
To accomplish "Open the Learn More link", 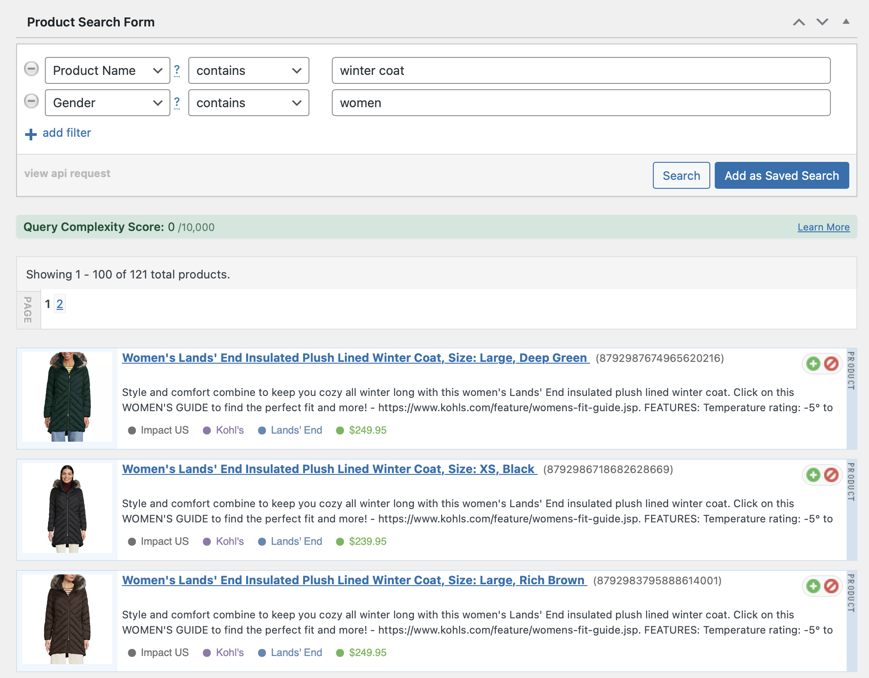I will pyautogui.click(x=823, y=227).
